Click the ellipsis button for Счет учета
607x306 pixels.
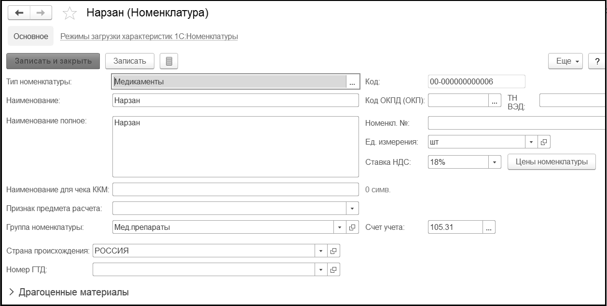tap(489, 228)
